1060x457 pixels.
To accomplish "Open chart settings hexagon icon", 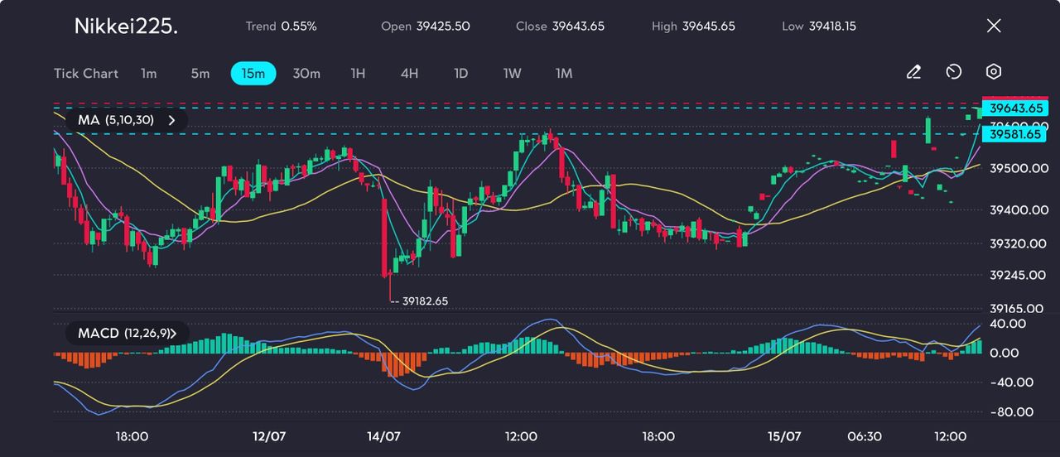I will [x=994, y=73].
